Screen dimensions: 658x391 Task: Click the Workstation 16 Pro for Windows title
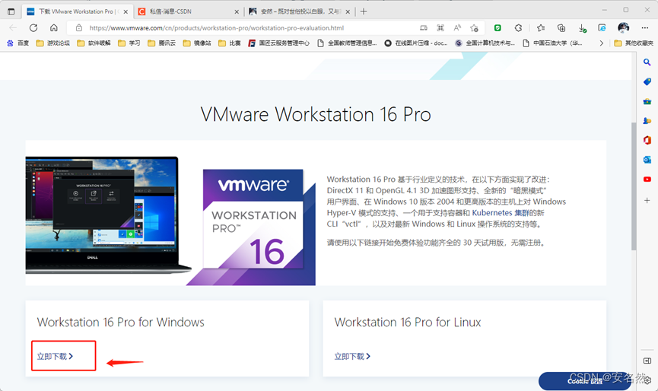coord(120,323)
